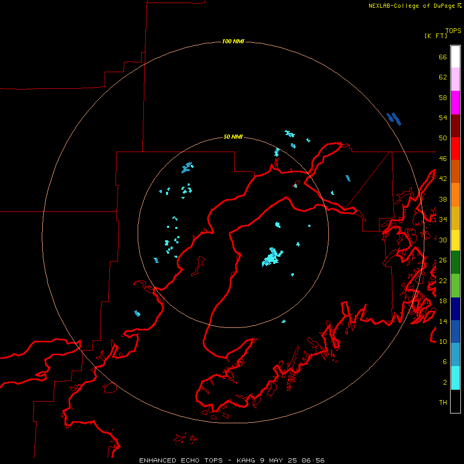This screenshot has width=464, height=464.
Task: Click the '26' legend value label
Action: (x=443, y=260)
